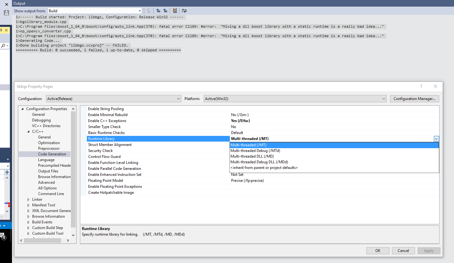The width and height of the screenshot is (454, 263).
Task: Apply the property changes
Action: [429, 250]
